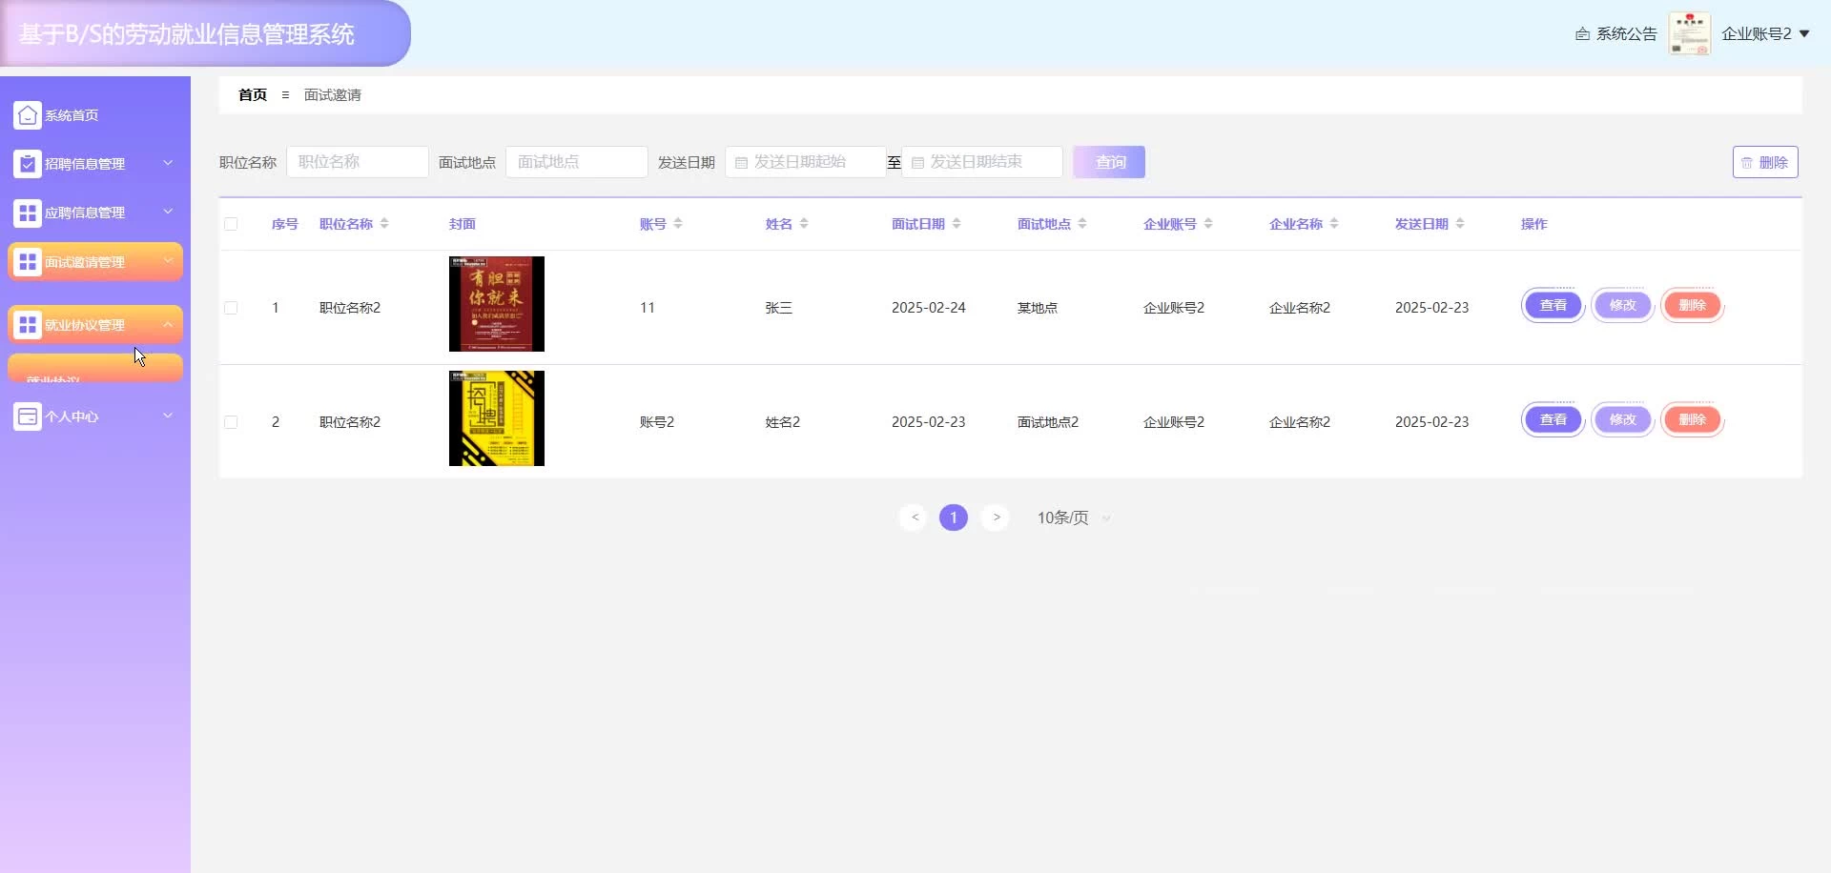Go to 首页 in the breadcrumb
The height and width of the screenshot is (873, 1831).
[253, 95]
